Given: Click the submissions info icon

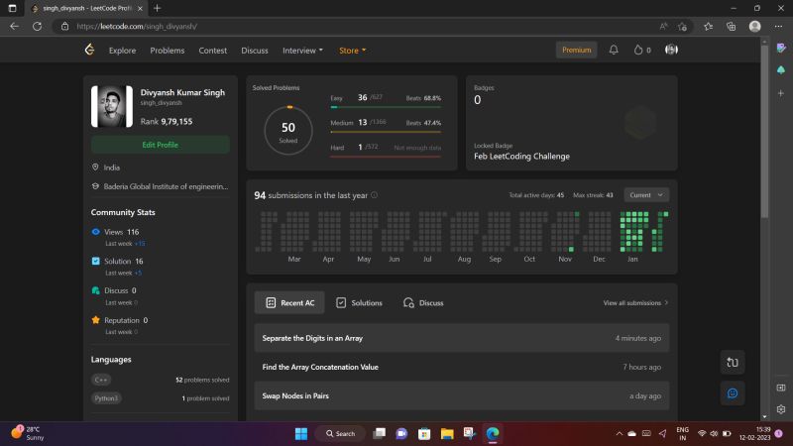Looking at the screenshot, I should click(x=375, y=195).
